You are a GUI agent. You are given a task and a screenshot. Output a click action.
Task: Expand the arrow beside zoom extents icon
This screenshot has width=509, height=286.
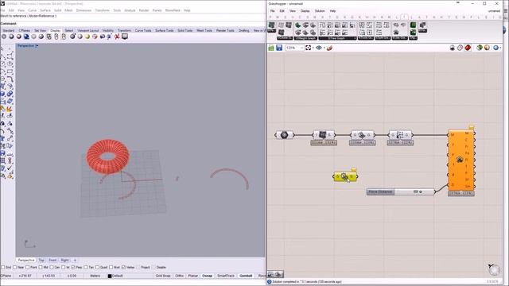[313, 48]
